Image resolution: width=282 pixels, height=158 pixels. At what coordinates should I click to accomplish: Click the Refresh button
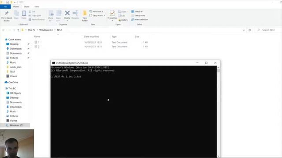click(x=250, y=30)
